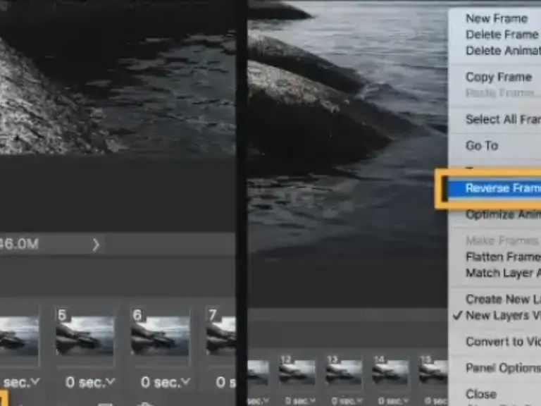This screenshot has width=541, height=406.
Task: Toggle the New Layers Visible checkmark option
Action: pos(500,315)
